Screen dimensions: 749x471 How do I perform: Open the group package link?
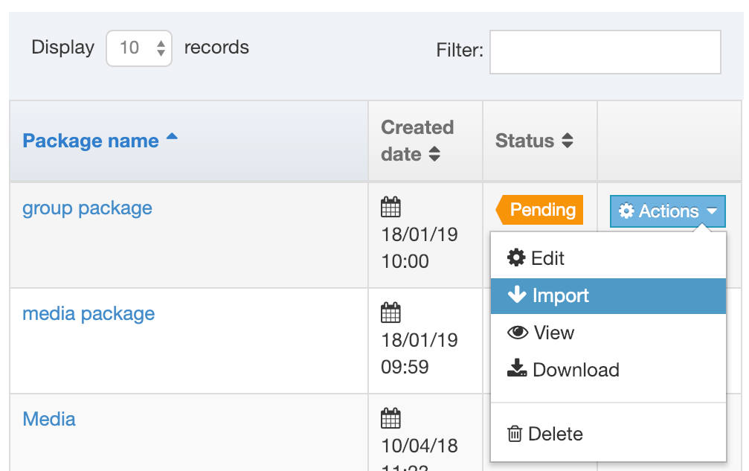87,208
